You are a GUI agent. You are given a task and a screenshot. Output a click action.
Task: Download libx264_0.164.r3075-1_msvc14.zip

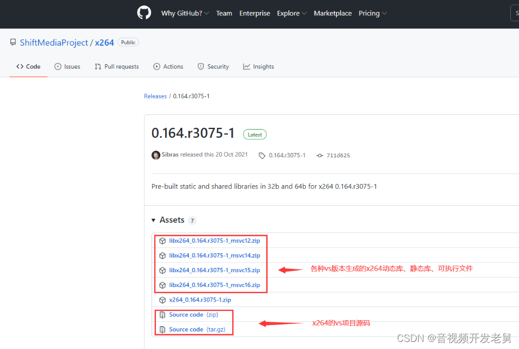coord(214,255)
